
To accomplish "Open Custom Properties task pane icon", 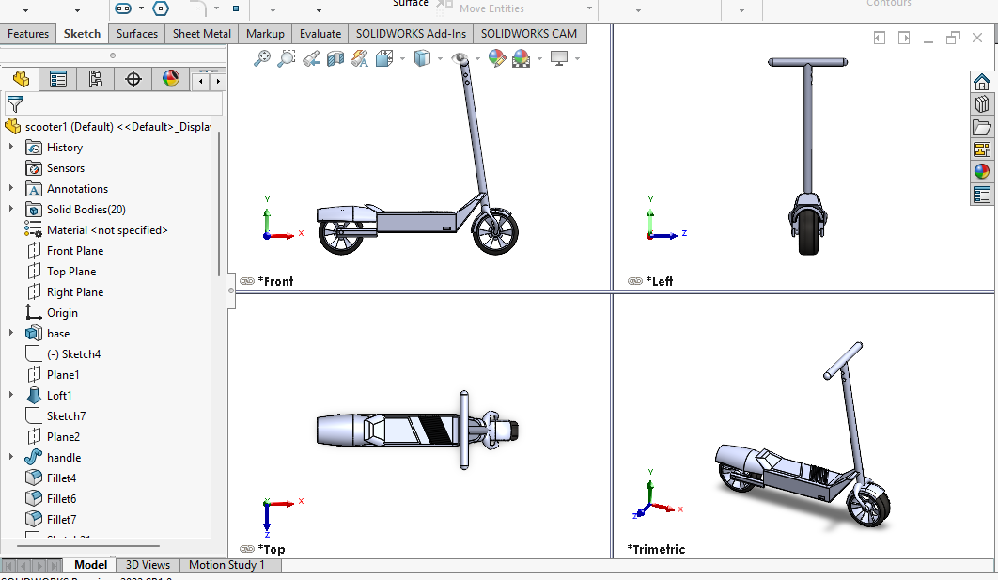I will pos(981,195).
